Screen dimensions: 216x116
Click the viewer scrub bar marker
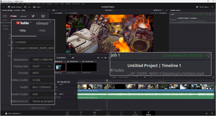(70, 55)
